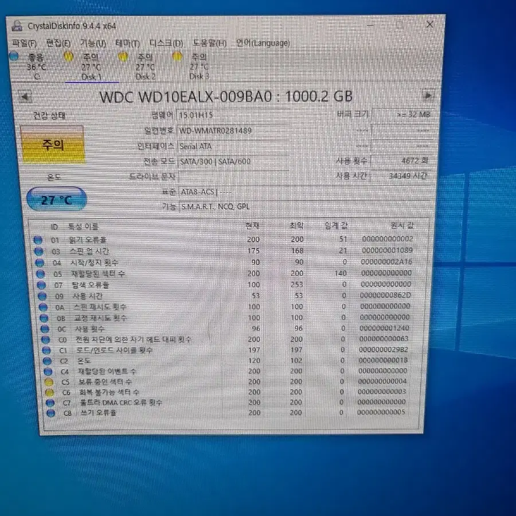The image size is (516, 516).
Task: Open the 기능(U) menu
Action: click(x=93, y=43)
